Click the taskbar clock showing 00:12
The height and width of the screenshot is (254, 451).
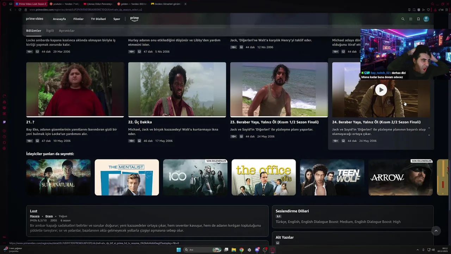443,250
